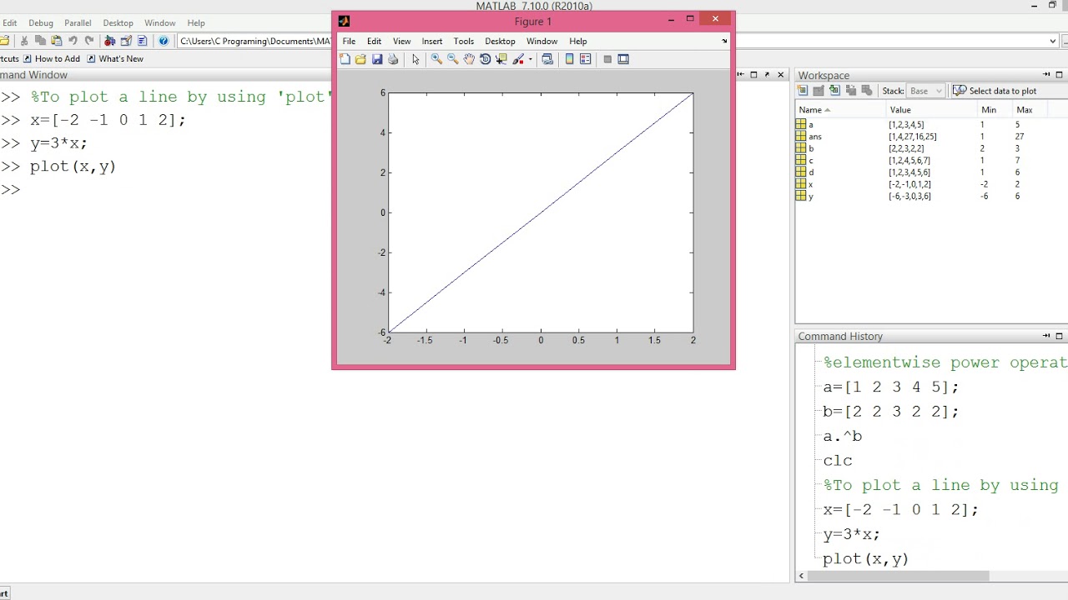Click Paste icon in MATLAB toolbar

pos(57,41)
